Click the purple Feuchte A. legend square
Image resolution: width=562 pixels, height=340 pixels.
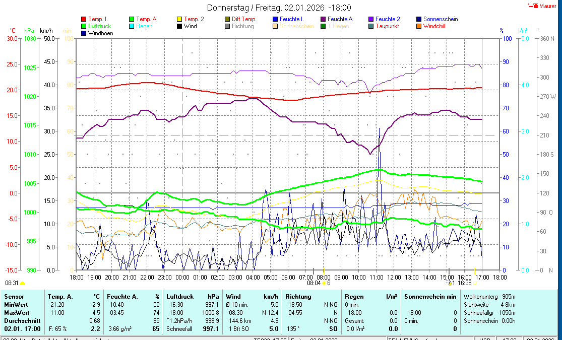[x=323, y=19]
